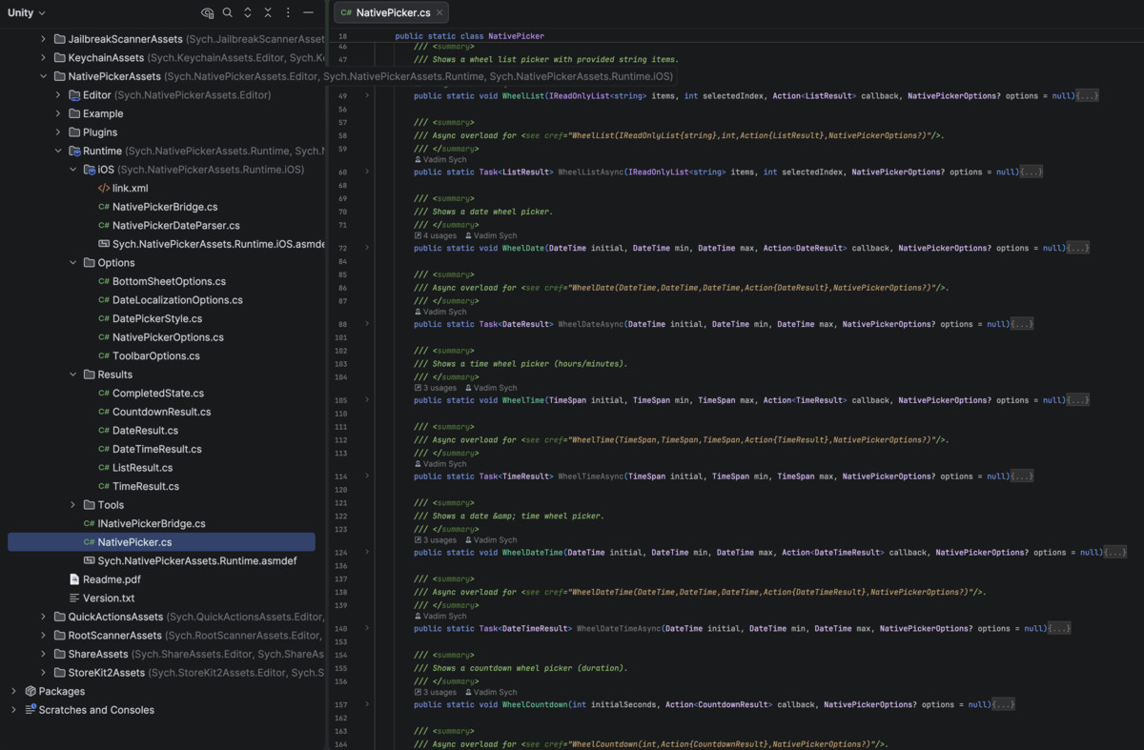
Task: Click the Show All Files eye icon
Action: (x=208, y=13)
